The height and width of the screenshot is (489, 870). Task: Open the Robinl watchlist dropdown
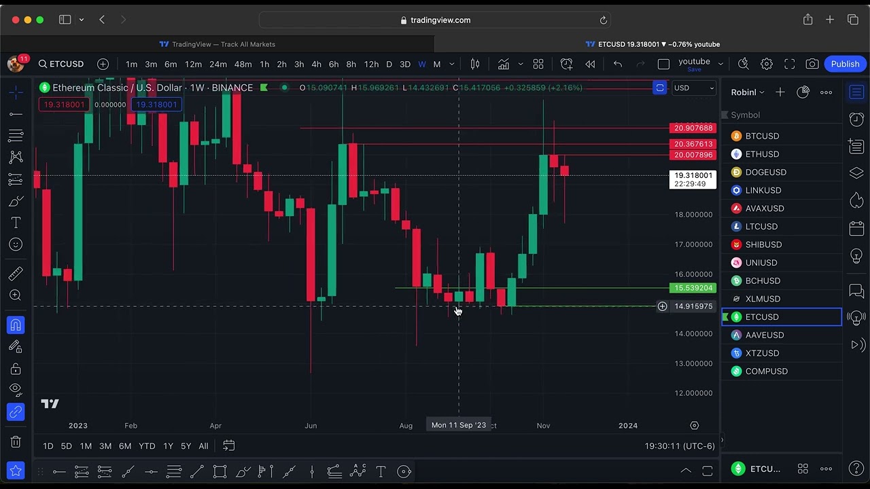coord(748,92)
